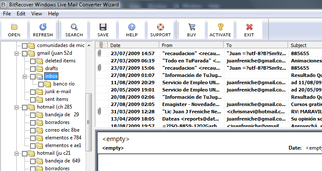The image size is (322, 171).
Task: Click paperclip icon of the 31/03/2009 12:28 email
Action: [100, 111]
